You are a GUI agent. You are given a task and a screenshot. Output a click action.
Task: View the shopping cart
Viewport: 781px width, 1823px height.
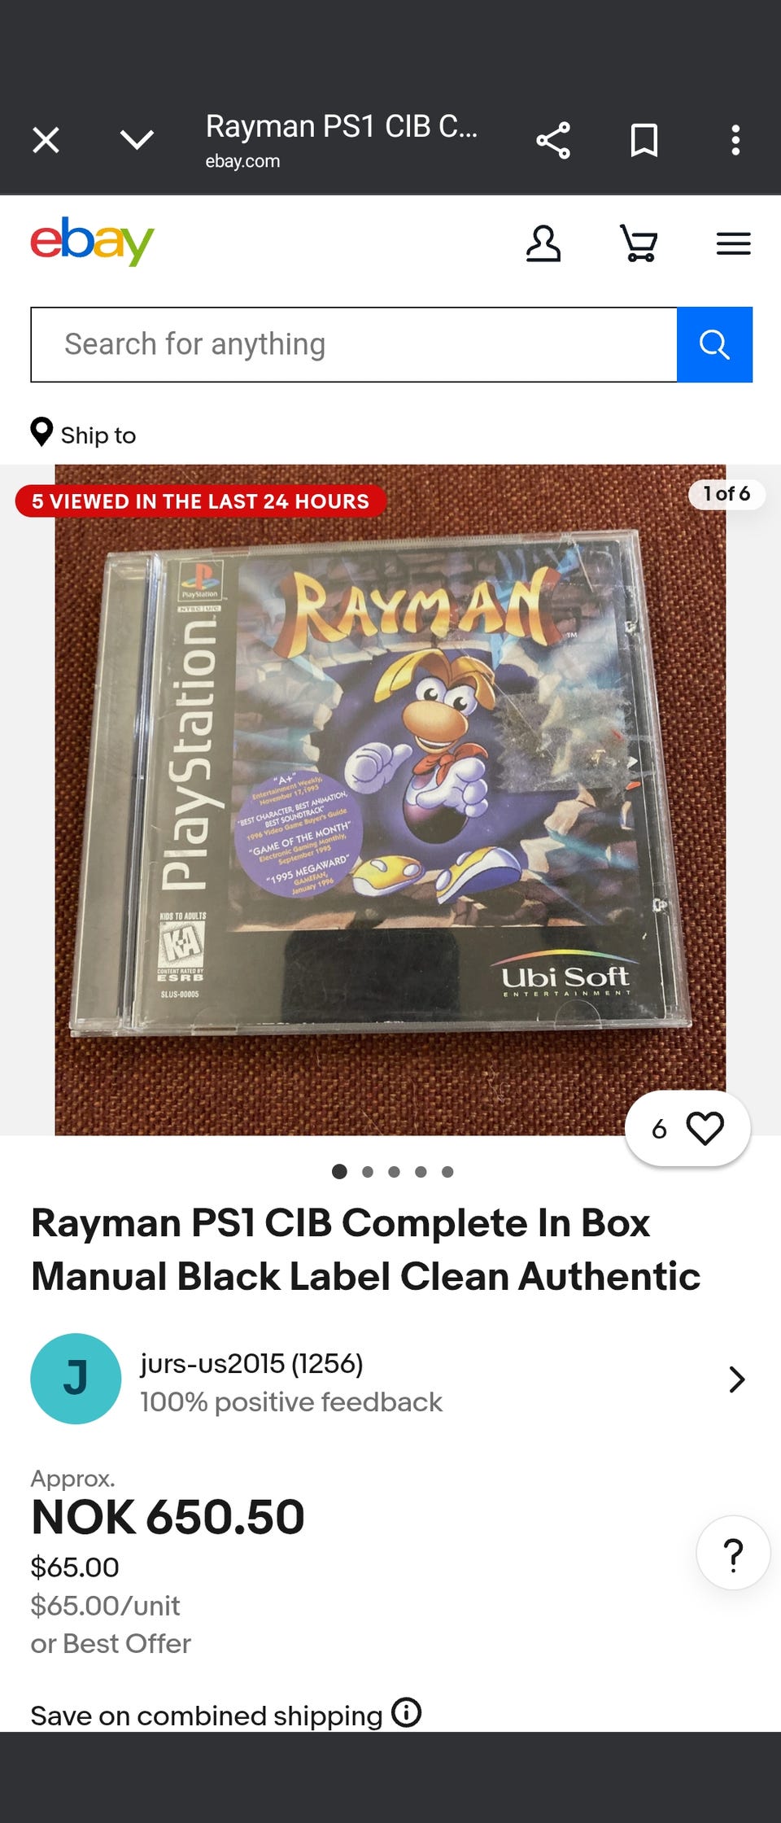(x=639, y=243)
